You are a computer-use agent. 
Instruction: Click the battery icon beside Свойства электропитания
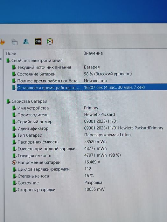click(x=8, y=61)
